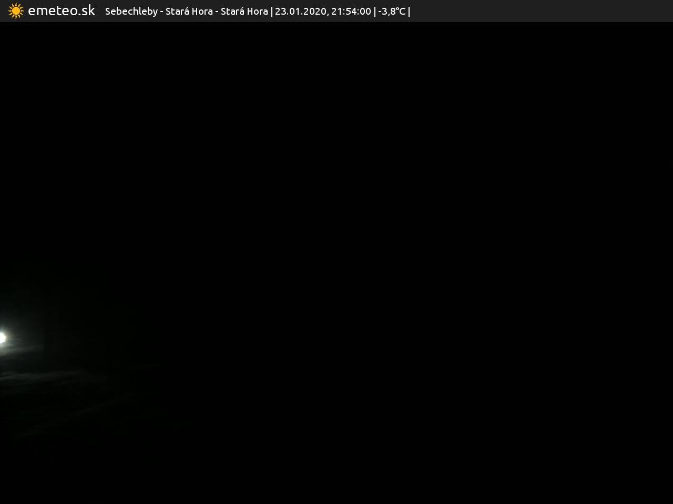
Task: Click the second Stará Hora label
Action: tap(244, 12)
